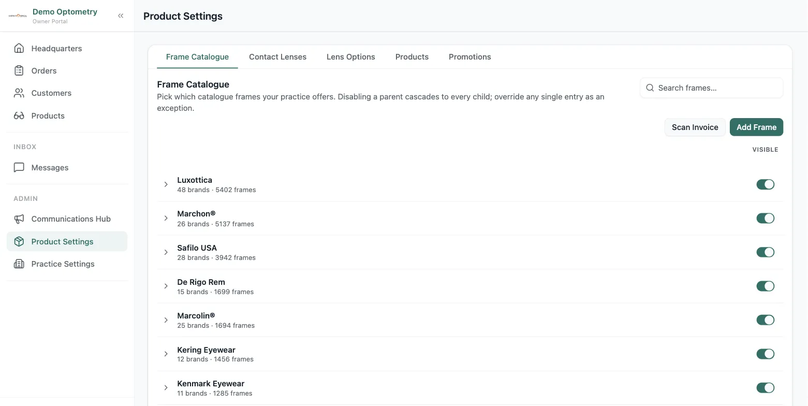Expand the Marchon brands list
This screenshot has height=406, width=808.
(x=166, y=218)
